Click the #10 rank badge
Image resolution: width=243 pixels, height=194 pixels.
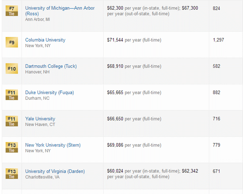12,68
